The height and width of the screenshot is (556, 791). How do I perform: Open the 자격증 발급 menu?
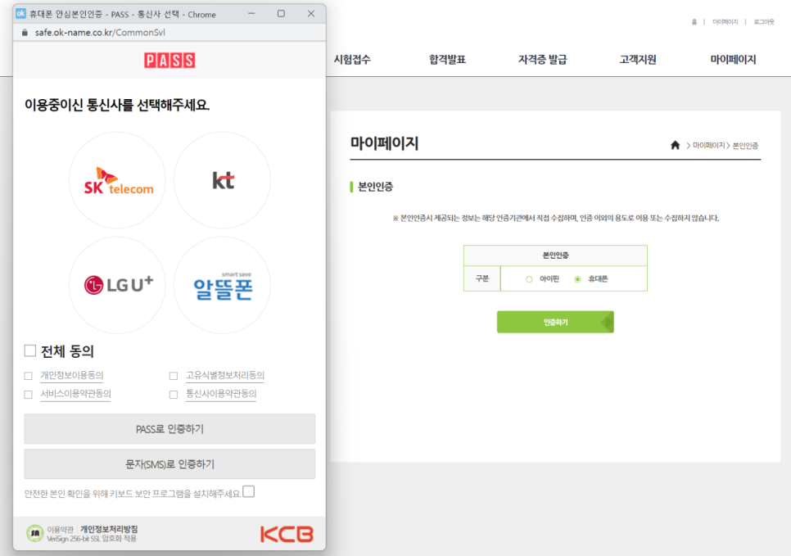543,60
